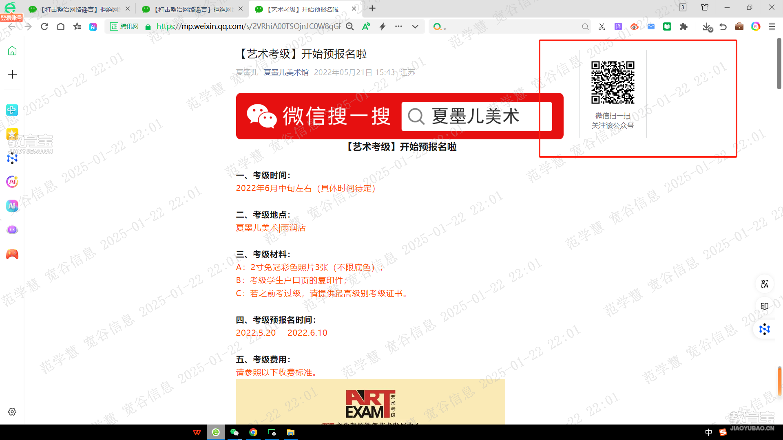Click the 腾讯网 site certificate badge
Screen dimensions: 783x440
pos(125,27)
